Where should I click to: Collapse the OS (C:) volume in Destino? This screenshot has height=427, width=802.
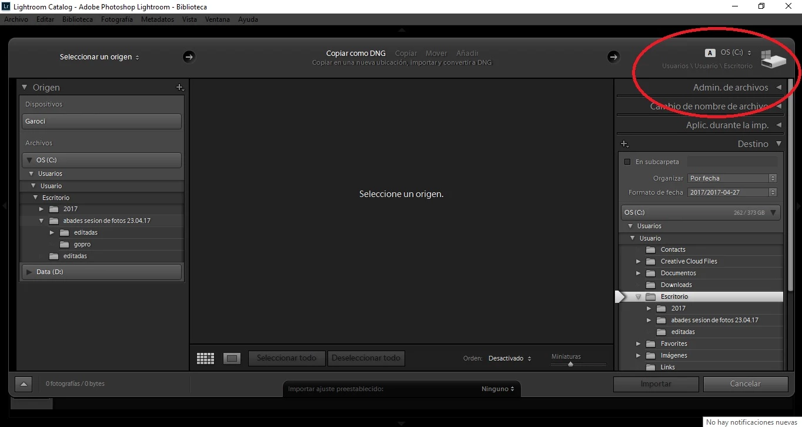click(x=773, y=212)
